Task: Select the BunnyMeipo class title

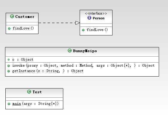Action: click(x=85, y=51)
